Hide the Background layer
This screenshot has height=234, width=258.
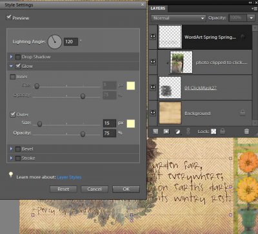[153, 112]
